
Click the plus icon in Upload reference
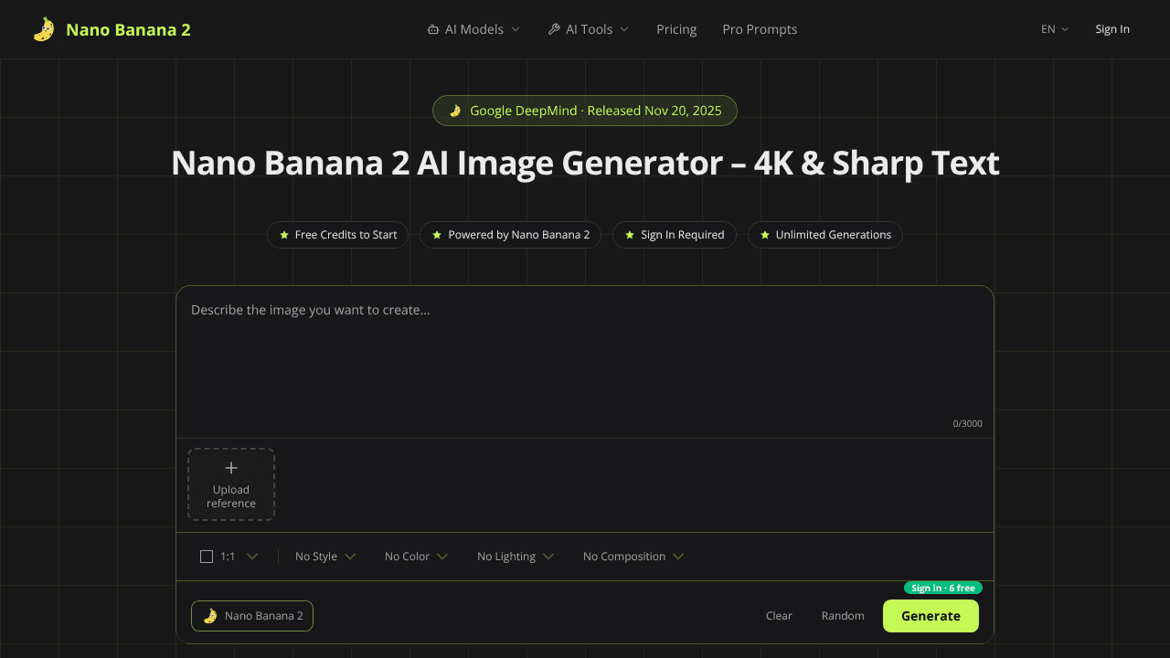point(231,468)
